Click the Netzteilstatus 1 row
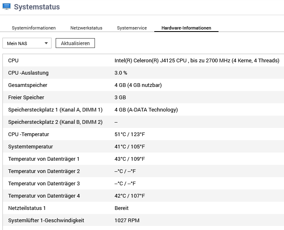284x230 pixels. pyautogui.click(x=143, y=208)
